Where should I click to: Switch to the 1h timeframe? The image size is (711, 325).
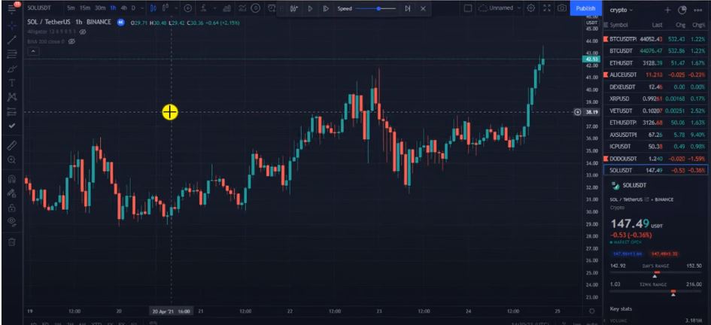[x=113, y=8]
